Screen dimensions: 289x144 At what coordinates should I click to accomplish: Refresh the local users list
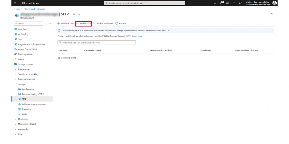(x=121, y=24)
